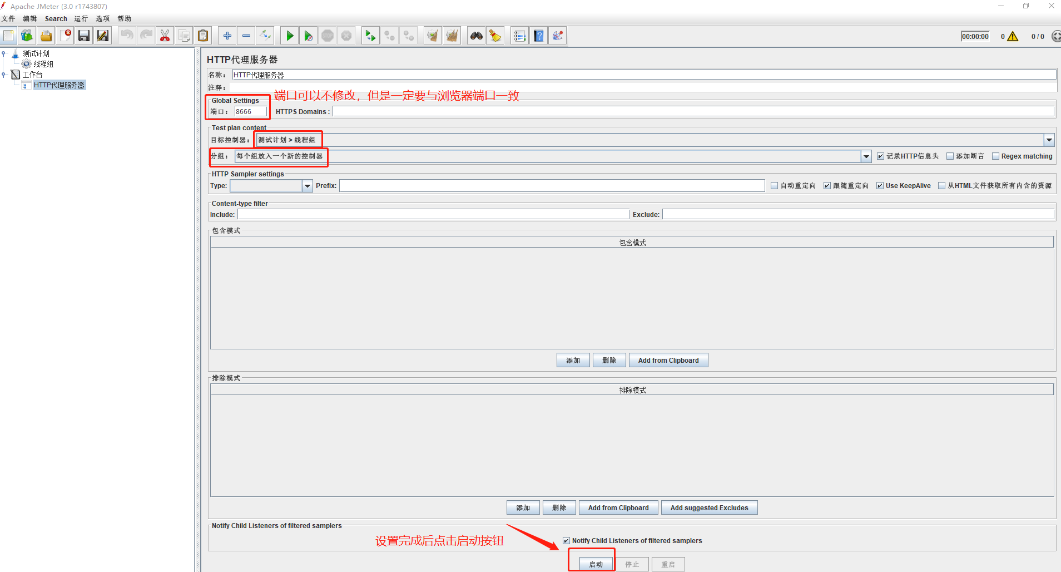This screenshot has height=572, width=1061.
Task: Collapse the 测试计划 tree node toggle
Action: click(4, 54)
